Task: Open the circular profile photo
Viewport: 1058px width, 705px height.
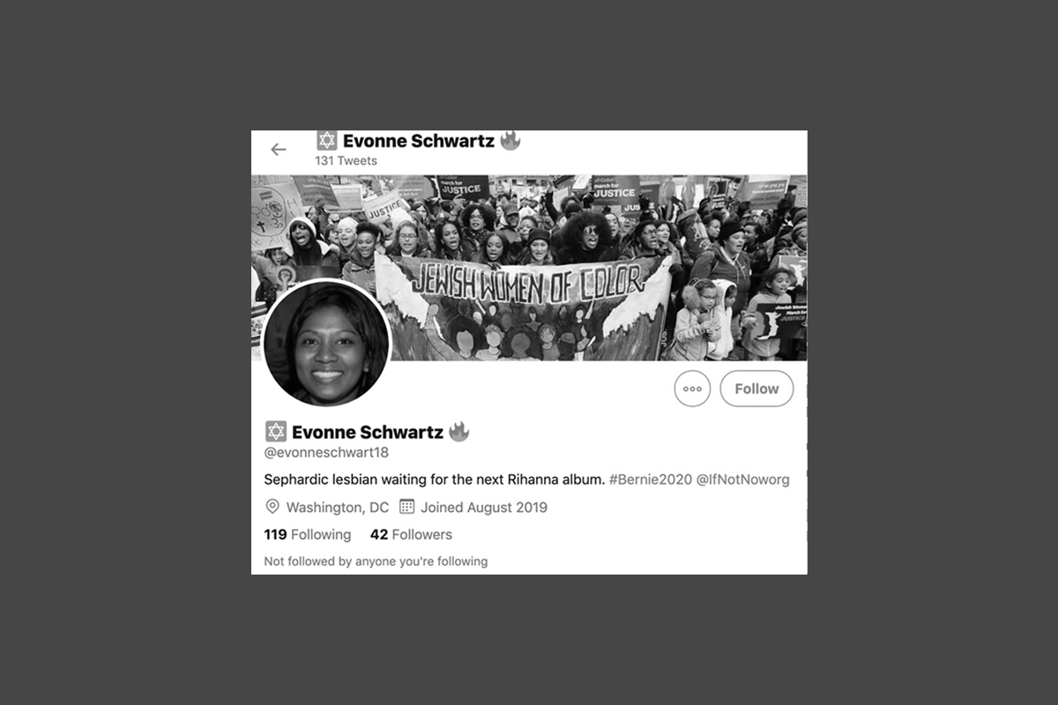Action: 326,344
